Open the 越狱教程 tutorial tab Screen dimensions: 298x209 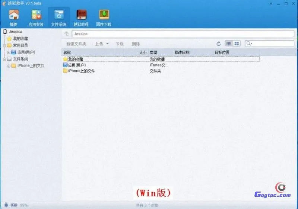(x=81, y=17)
